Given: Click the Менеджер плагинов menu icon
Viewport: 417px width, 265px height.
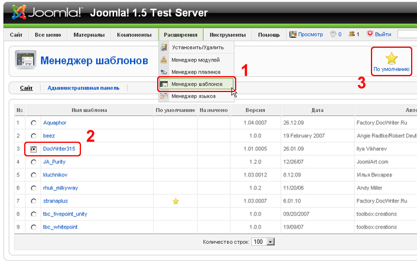Looking at the screenshot, I should point(164,72).
